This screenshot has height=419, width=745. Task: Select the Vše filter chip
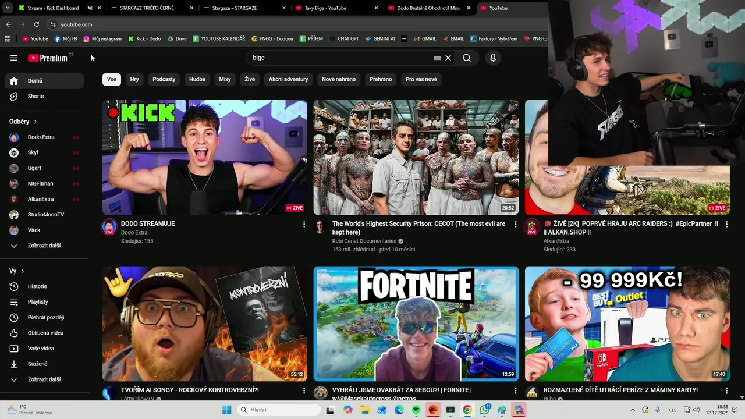112,79
